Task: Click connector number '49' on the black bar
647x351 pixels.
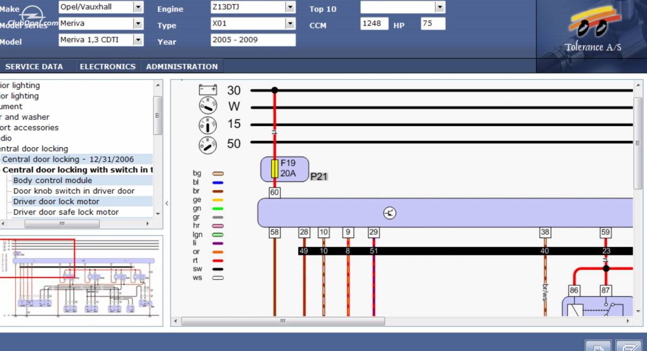Action: click(304, 251)
